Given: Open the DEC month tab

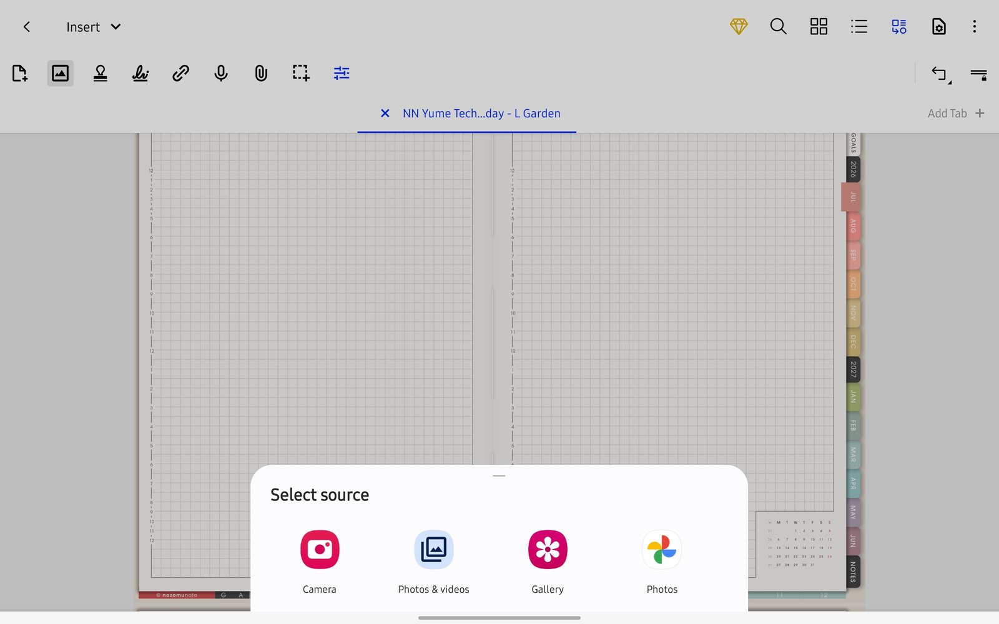Looking at the screenshot, I should tap(853, 342).
